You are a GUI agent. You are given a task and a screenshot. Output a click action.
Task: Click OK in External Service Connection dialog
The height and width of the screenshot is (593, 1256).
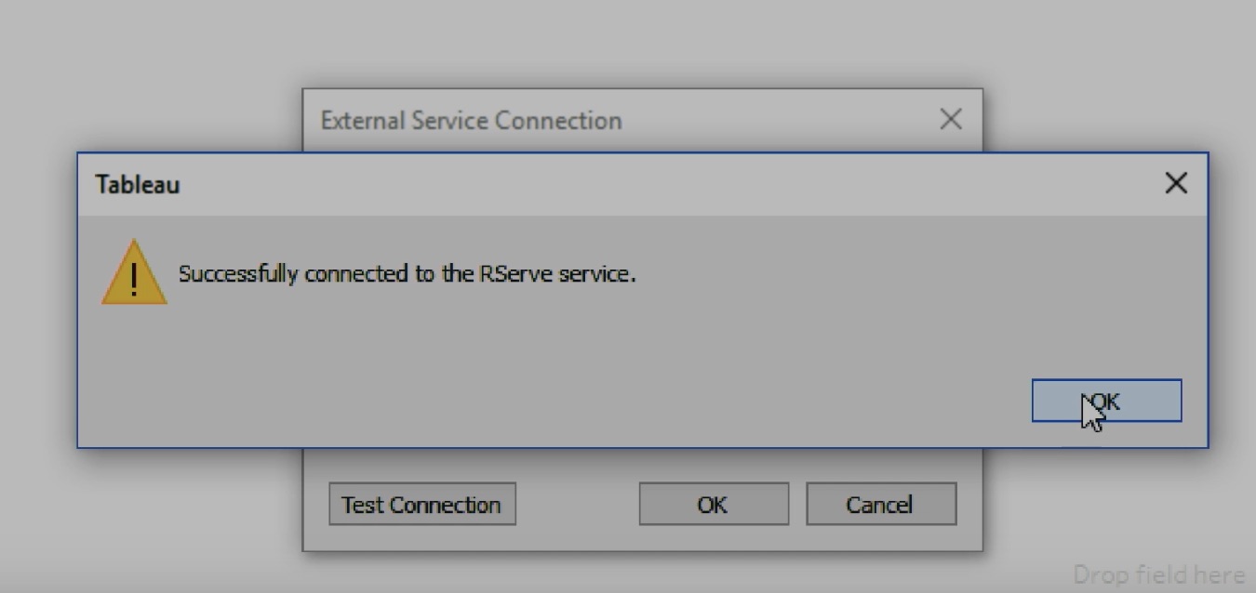[713, 504]
